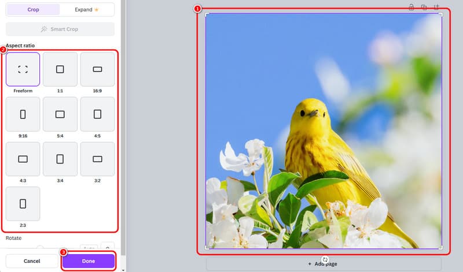Apply the 5:4 aspect ratio
The image size is (463, 272).
60,114
